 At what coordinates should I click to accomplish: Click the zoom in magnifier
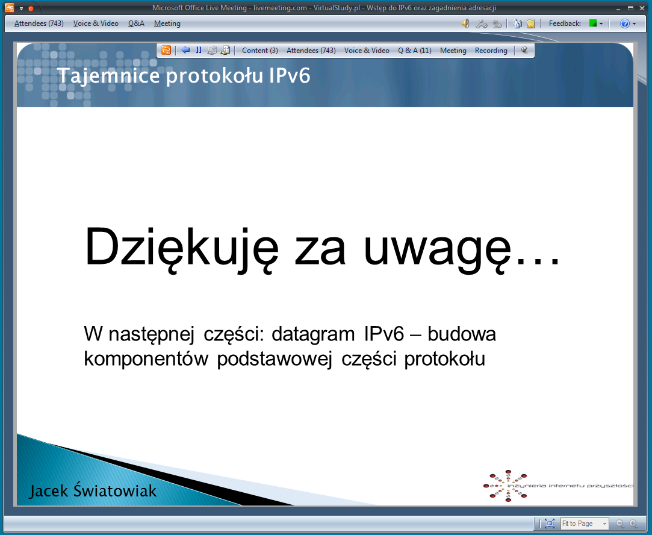(x=633, y=524)
